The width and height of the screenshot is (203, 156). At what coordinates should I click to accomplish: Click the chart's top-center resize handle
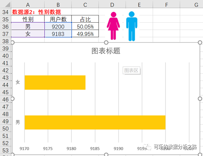point(106,42)
